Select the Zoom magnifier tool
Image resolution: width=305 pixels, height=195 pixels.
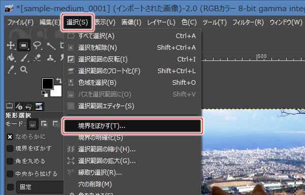coord(24,70)
